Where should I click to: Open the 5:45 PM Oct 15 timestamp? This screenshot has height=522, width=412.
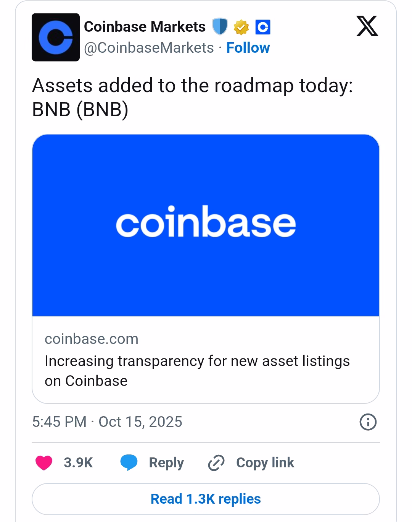107,422
